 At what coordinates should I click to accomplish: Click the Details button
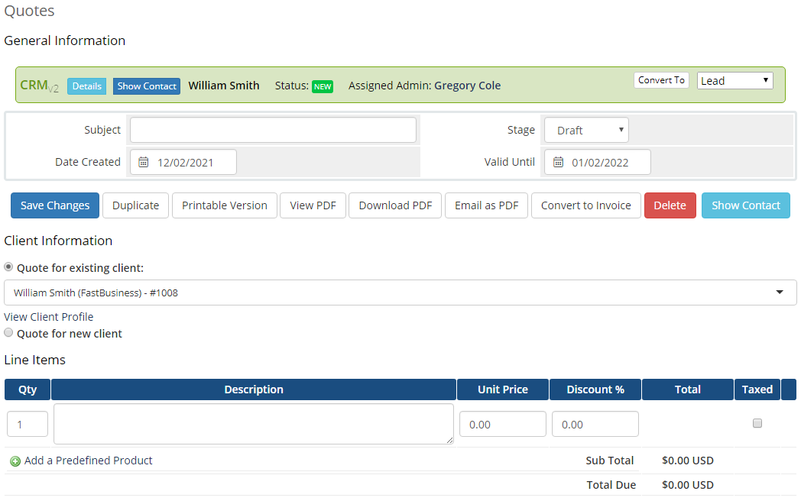87,86
